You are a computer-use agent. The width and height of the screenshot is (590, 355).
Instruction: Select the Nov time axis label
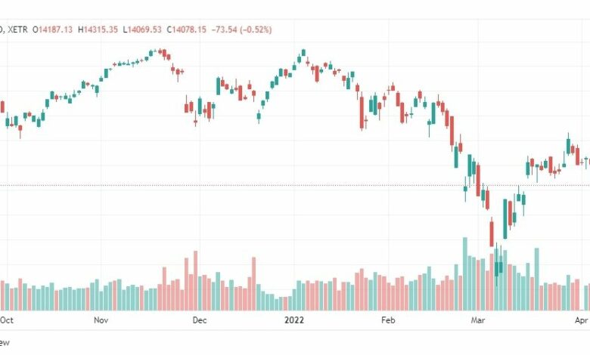click(x=101, y=320)
